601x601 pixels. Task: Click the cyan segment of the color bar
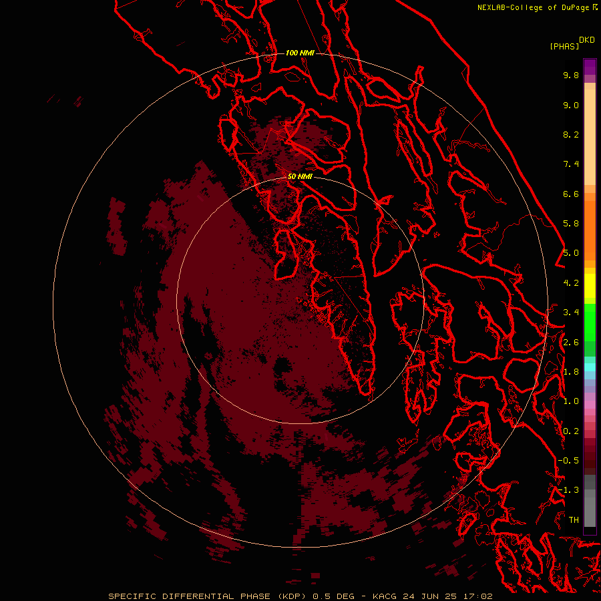(x=590, y=367)
